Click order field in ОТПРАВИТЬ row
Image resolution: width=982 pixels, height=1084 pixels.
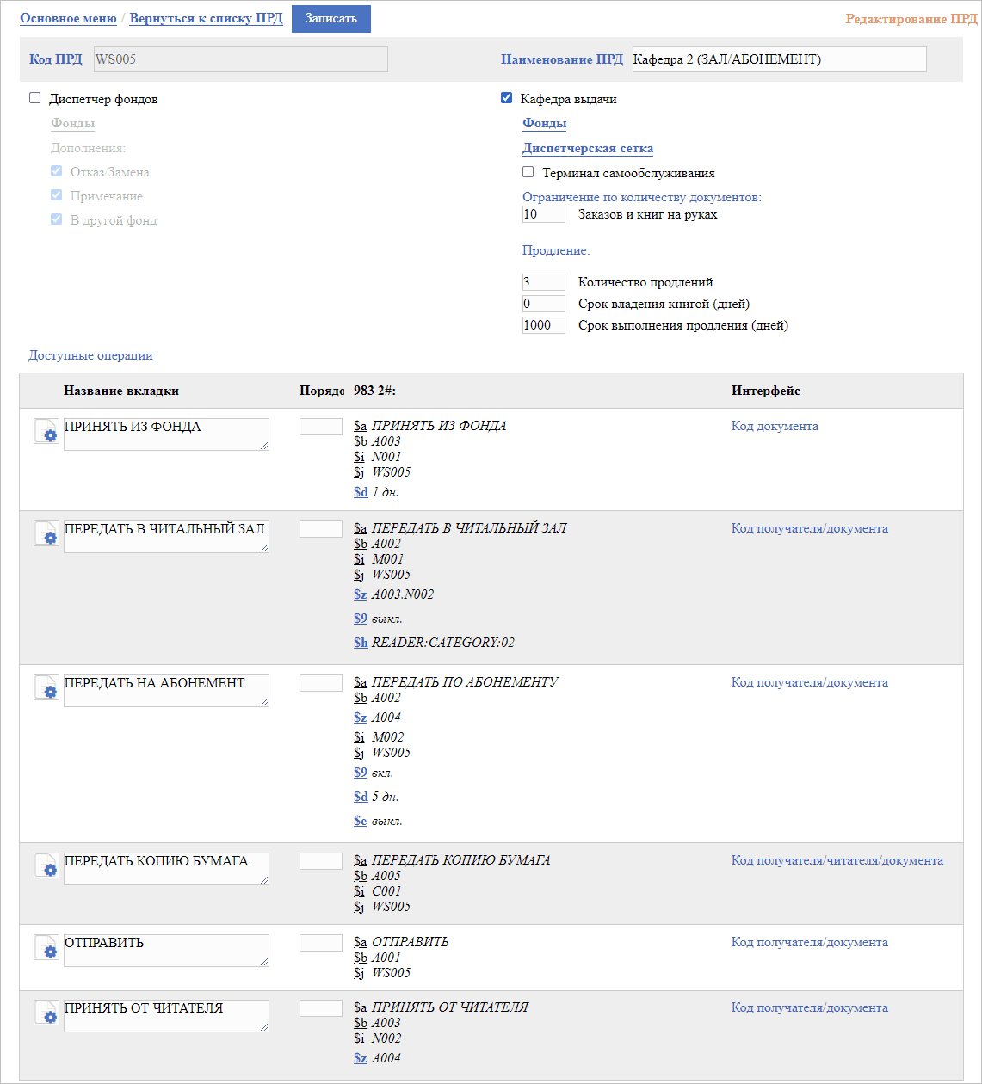[321, 943]
